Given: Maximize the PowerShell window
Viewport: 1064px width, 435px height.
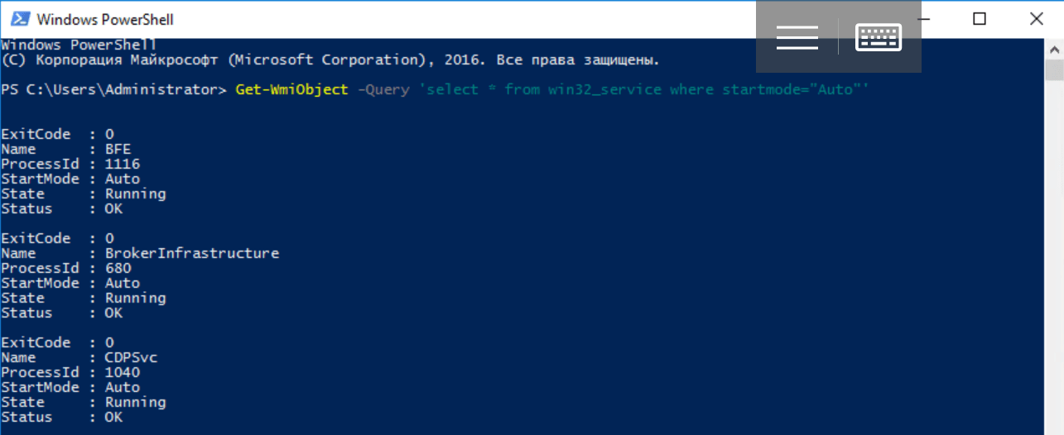Looking at the screenshot, I should pyautogui.click(x=980, y=19).
